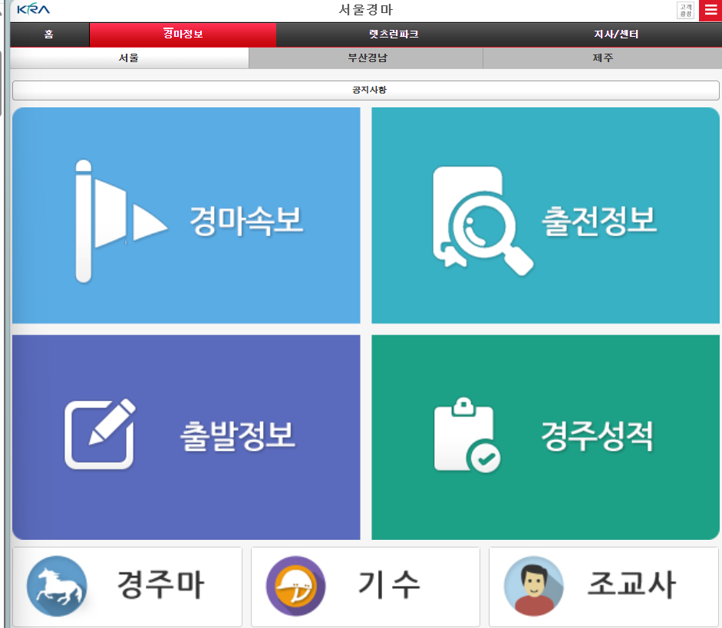
Task: Click the horse icon for 경주마
Action: pos(57,586)
